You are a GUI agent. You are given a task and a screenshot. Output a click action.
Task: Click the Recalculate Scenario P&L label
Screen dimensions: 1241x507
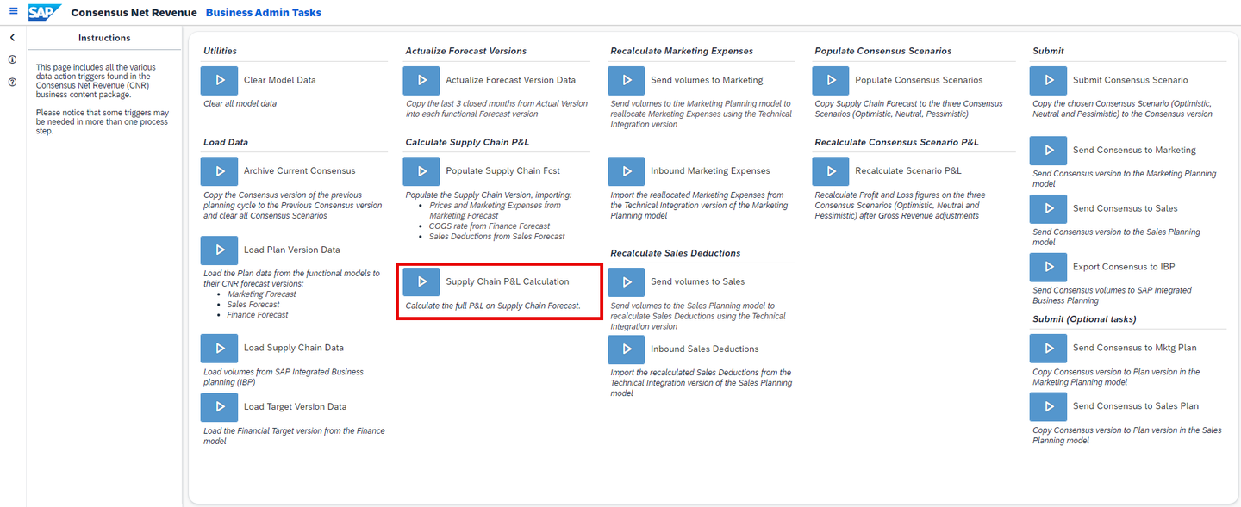coord(908,171)
